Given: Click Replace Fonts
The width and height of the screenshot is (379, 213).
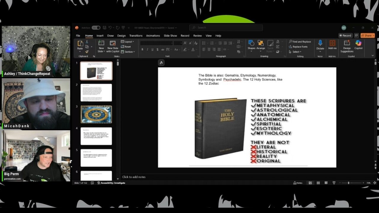Looking at the screenshot, I should 298,47.
